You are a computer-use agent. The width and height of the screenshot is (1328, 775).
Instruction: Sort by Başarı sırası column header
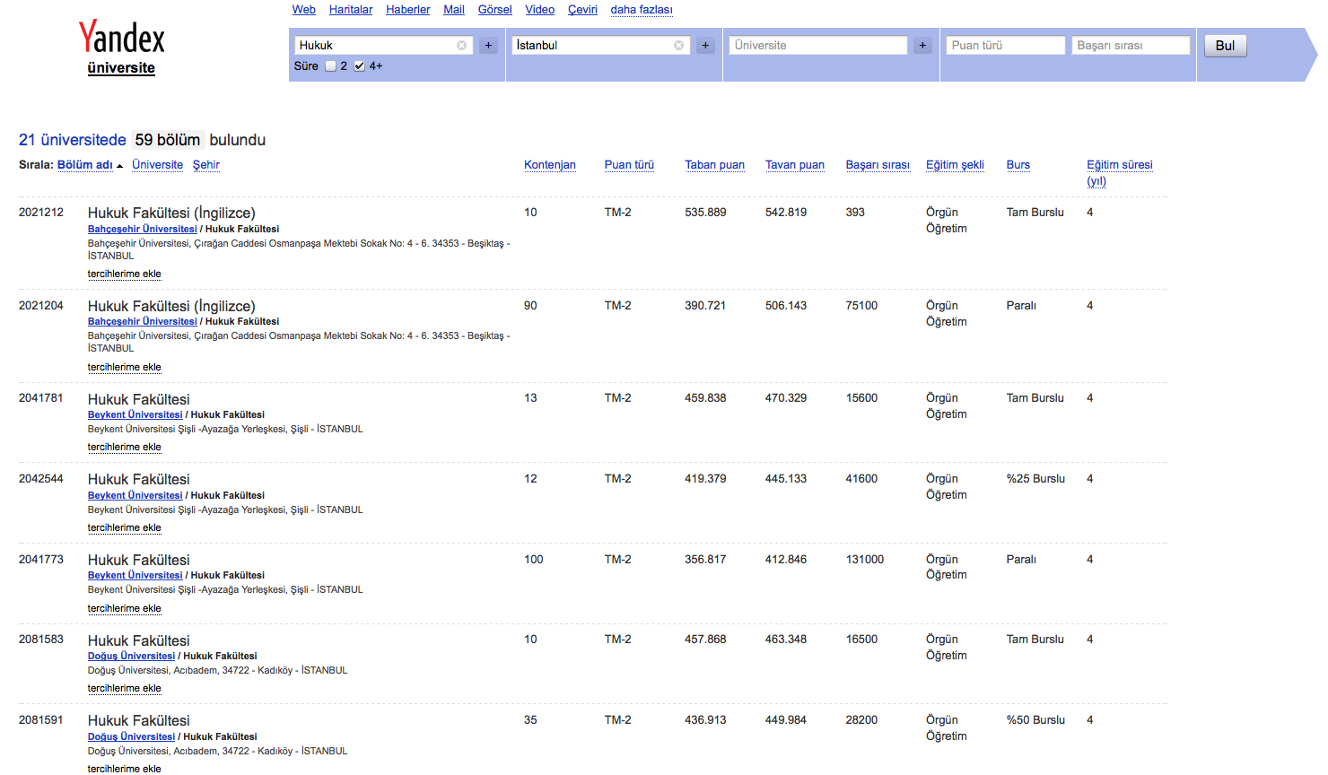878,165
